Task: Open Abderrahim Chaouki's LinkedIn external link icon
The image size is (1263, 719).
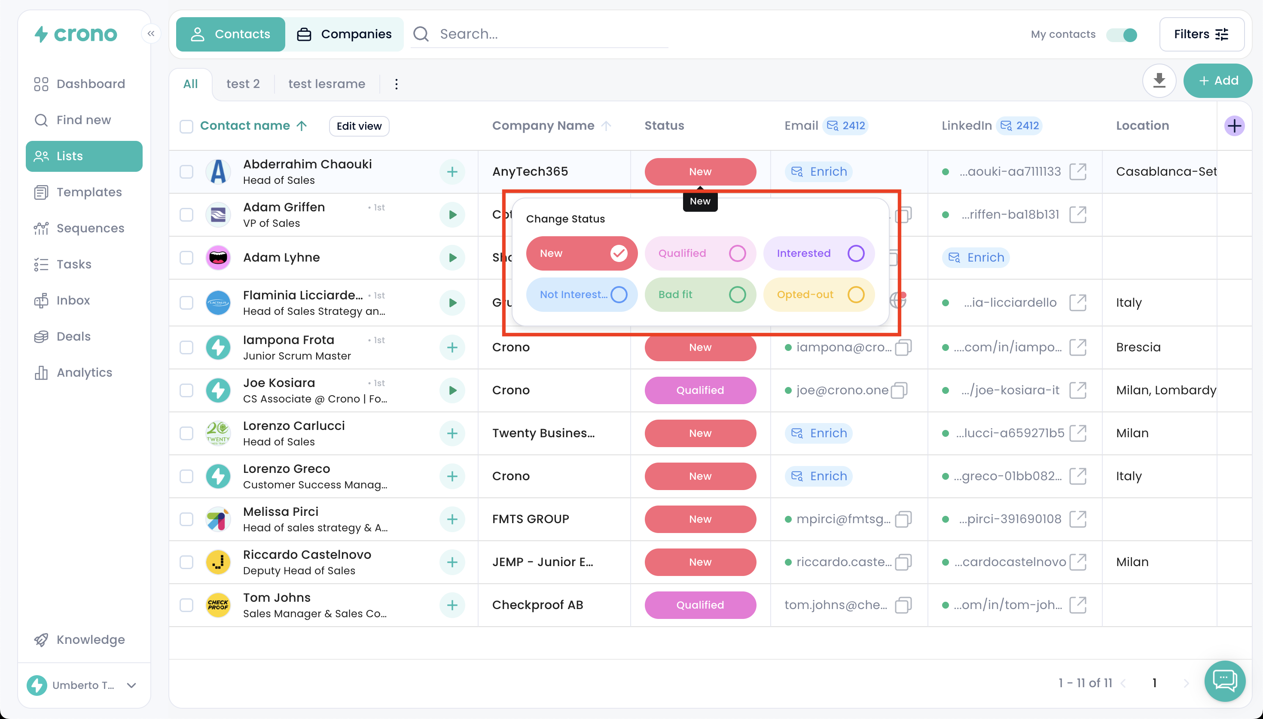Action: point(1077,172)
